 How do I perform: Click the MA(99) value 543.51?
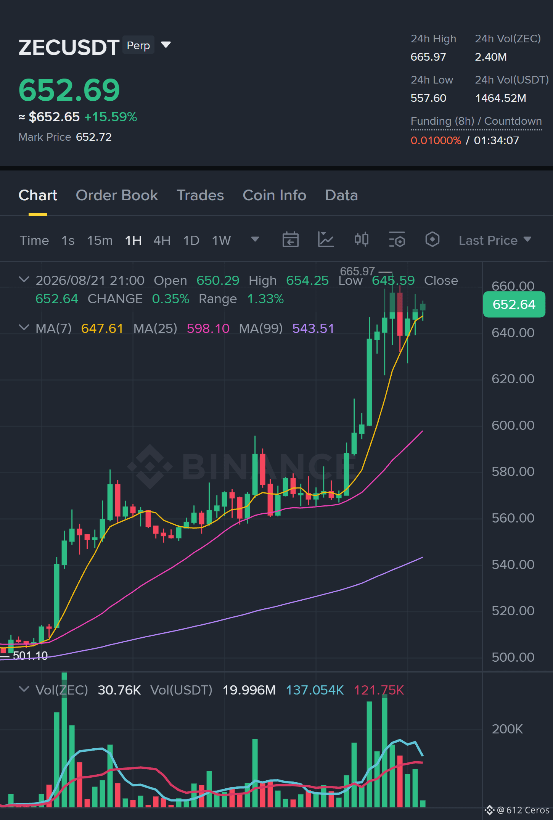tap(313, 328)
